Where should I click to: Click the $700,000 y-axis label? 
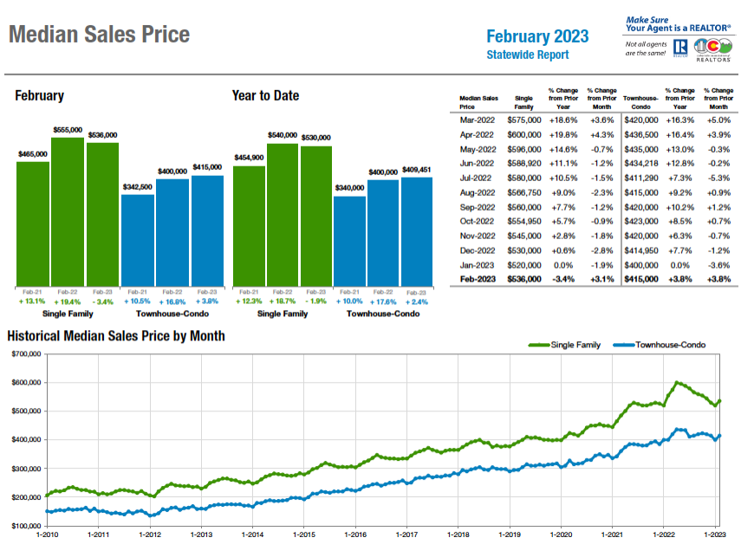[27, 354]
